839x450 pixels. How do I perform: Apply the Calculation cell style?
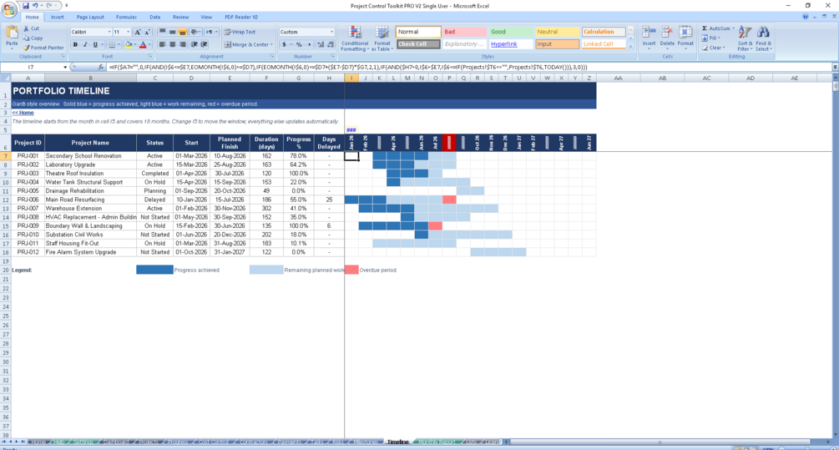(604, 32)
